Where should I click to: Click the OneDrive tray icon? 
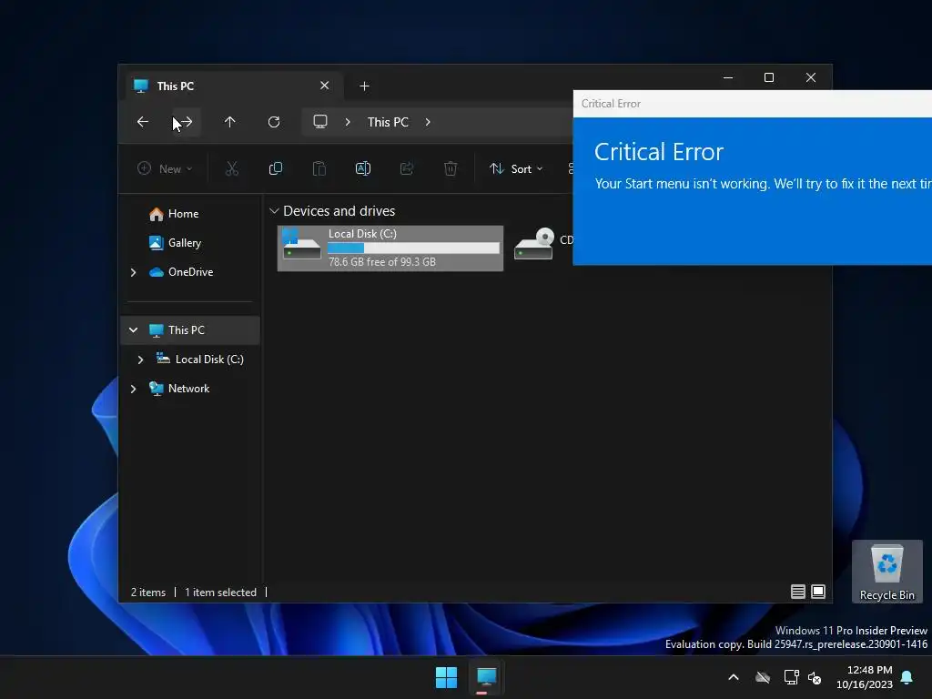pyautogui.click(x=763, y=677)
